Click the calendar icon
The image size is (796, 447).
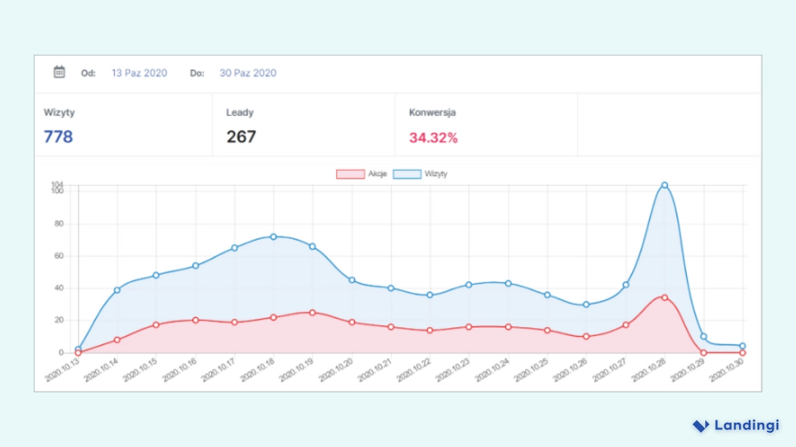60,72
